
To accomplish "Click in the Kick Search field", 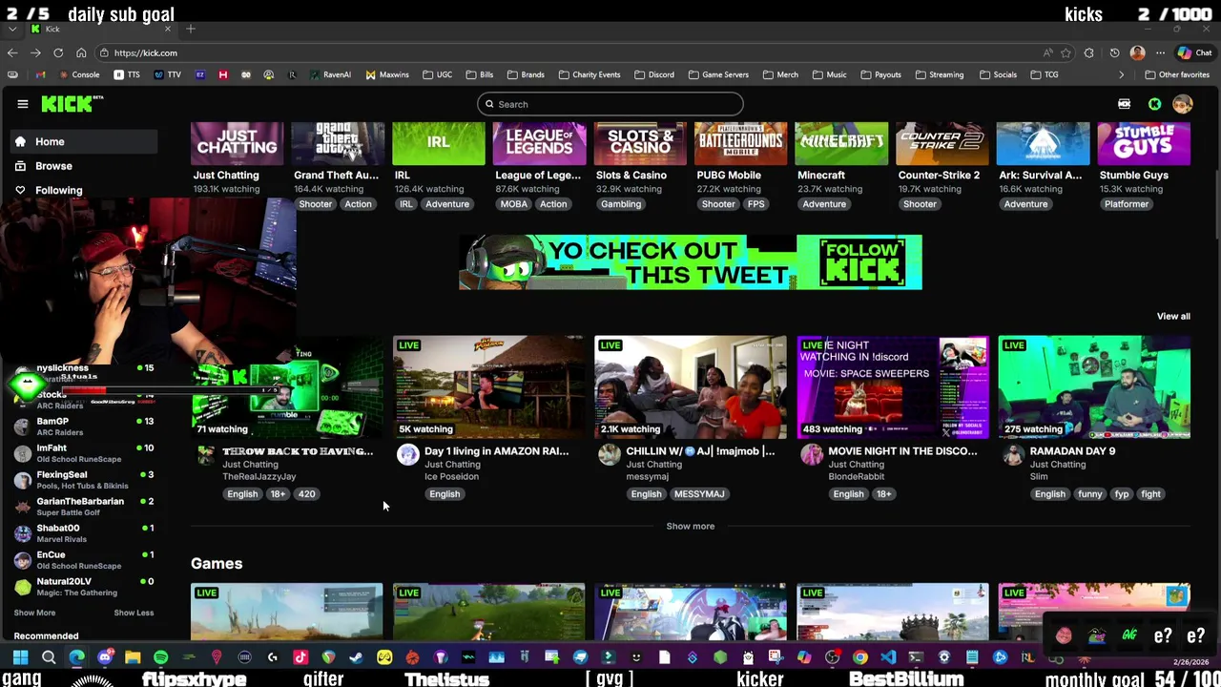I will point(610,104).
